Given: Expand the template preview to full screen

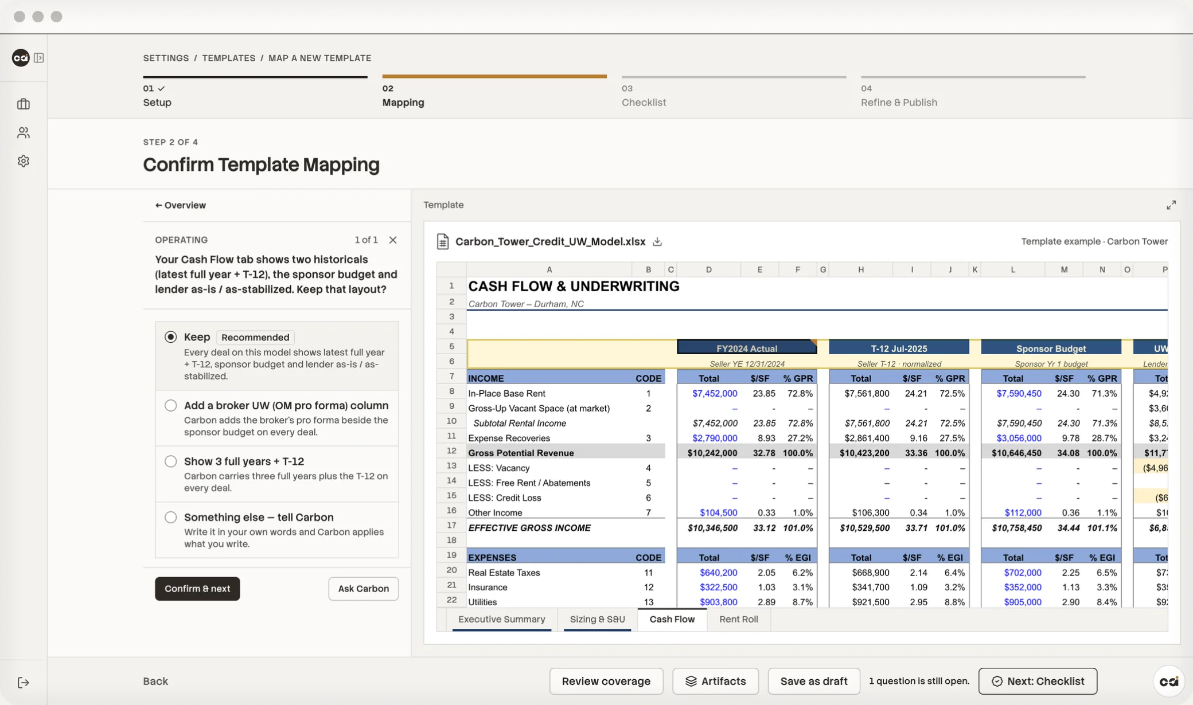Looking at the screenshot, I should pyautogui.click(x=1171, y=205).
